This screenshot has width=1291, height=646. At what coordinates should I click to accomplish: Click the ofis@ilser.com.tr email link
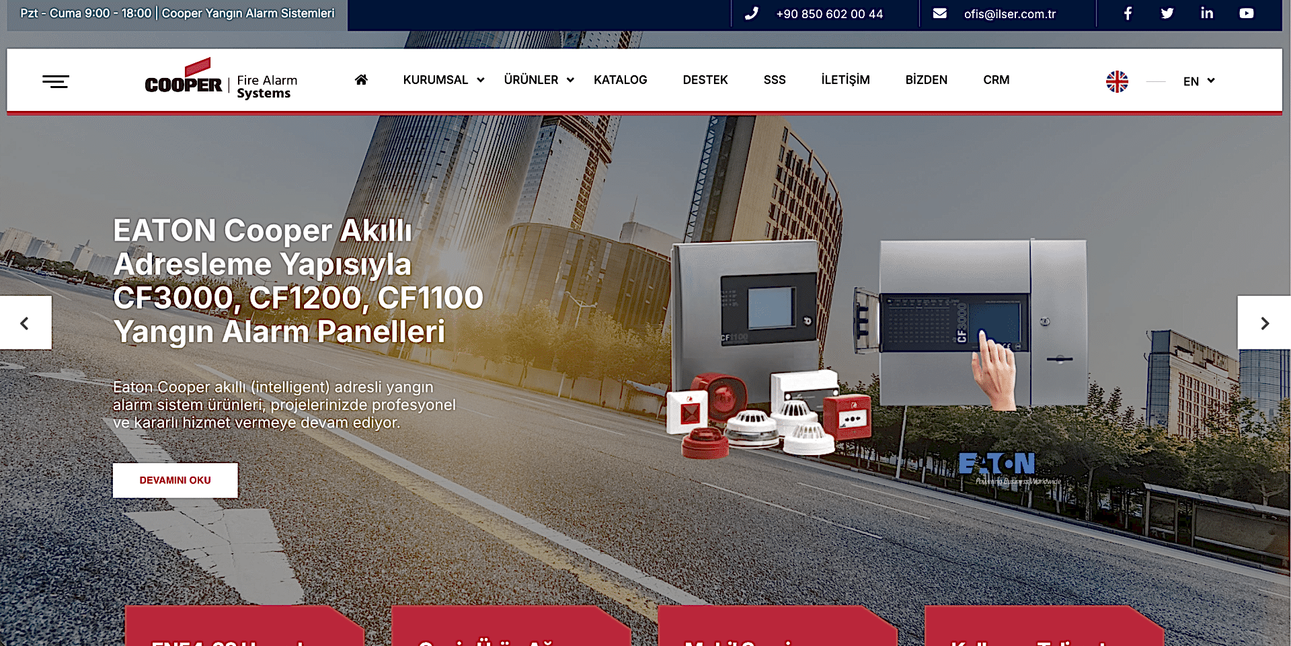click(1009, 14)
